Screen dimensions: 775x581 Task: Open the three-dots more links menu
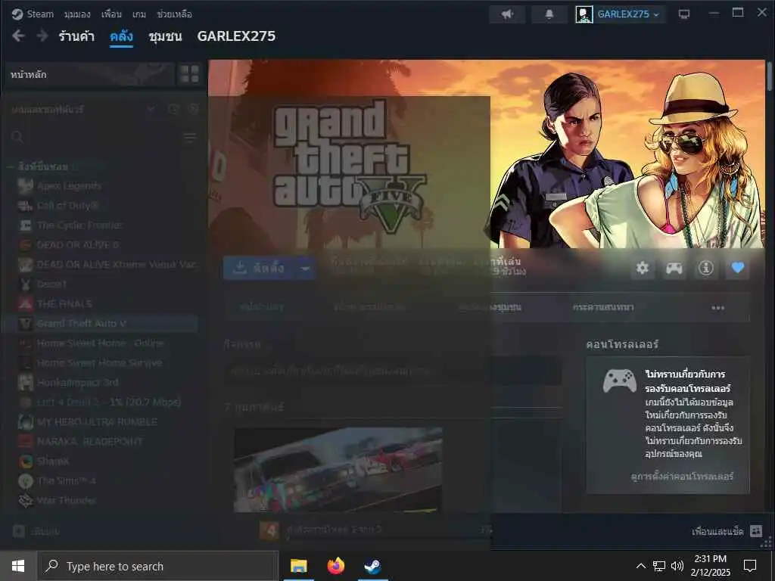717,308
